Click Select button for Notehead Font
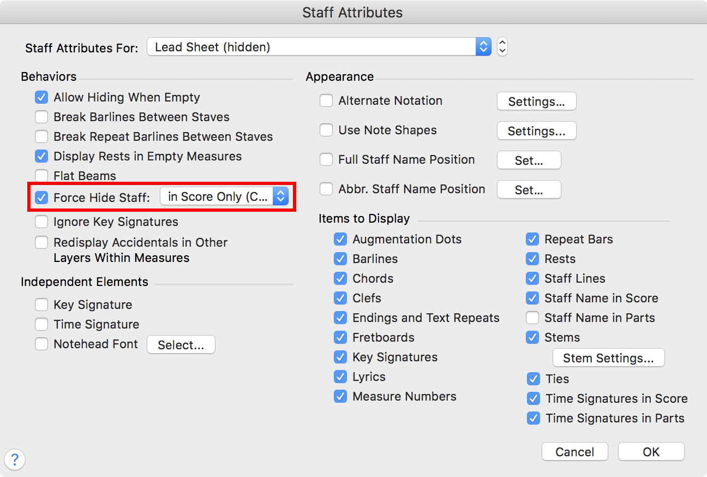Screen dimensions: 707x477 [x=181, y=345]
